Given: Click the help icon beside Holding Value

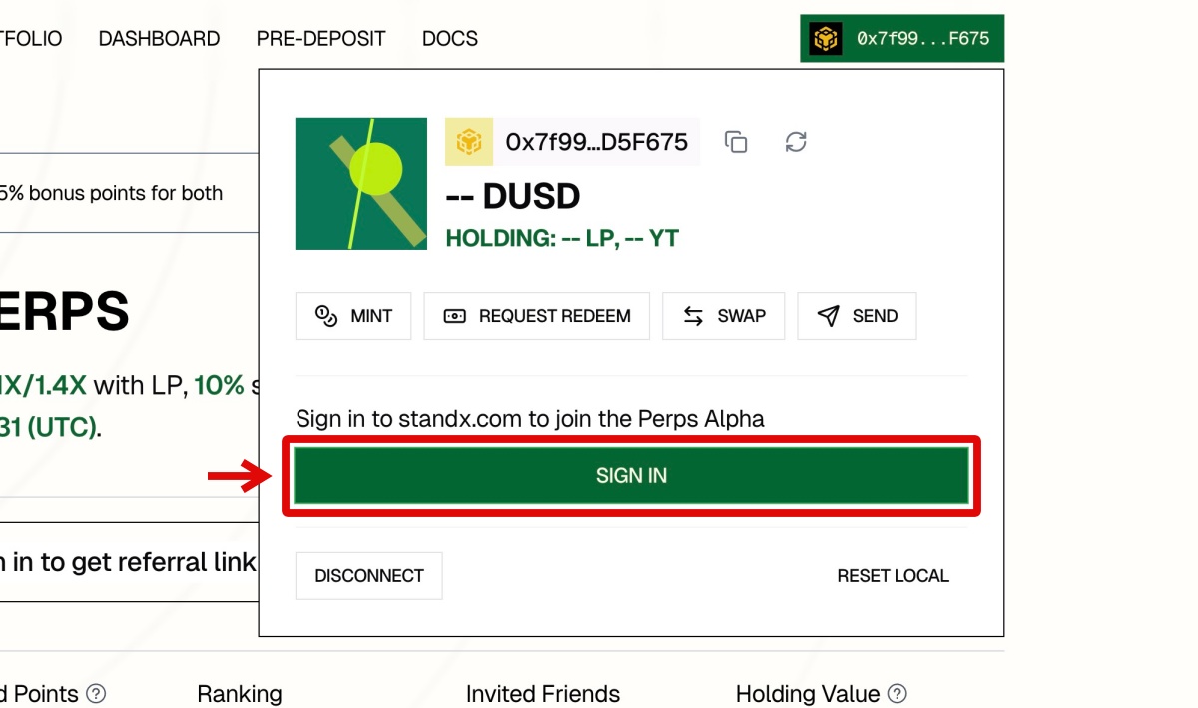Looking at the screenshot, I should click(898, 693).
